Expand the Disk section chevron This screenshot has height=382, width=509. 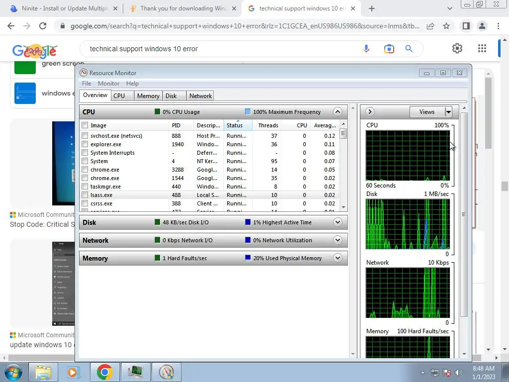click(338, 222)
